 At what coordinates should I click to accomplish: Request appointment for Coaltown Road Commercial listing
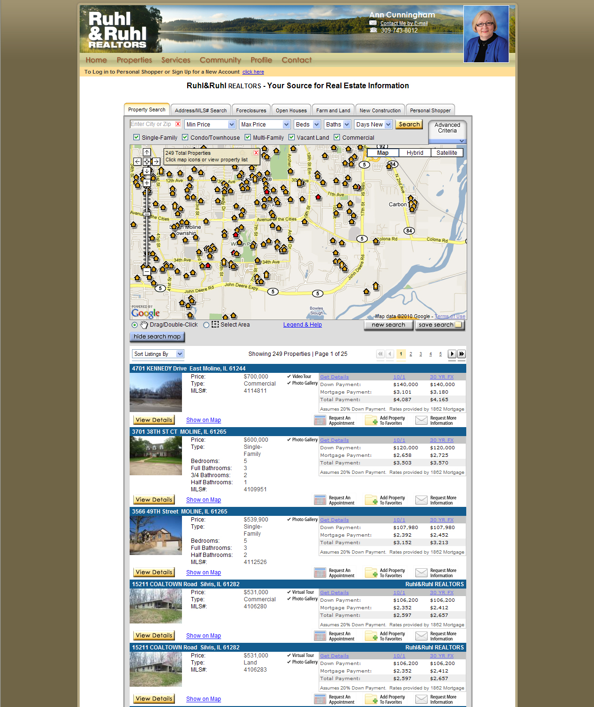[x=334, y=636]
